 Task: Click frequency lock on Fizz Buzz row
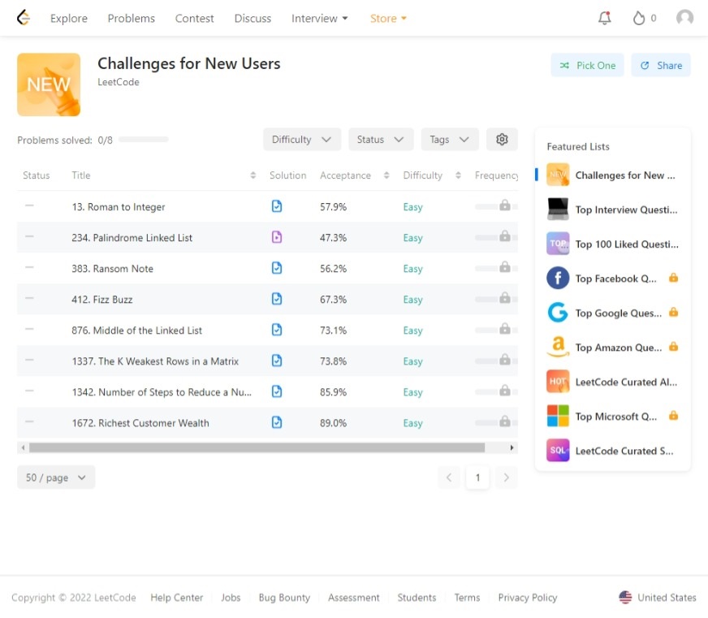505,298
